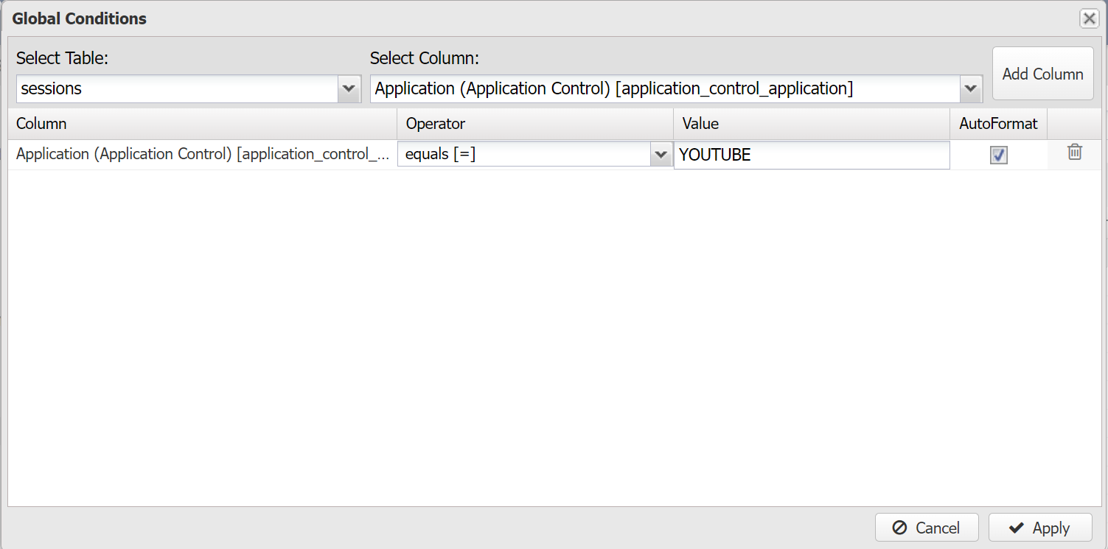Click the Column header
Viewport: 1108px width, 549px height.
point(203,124)
